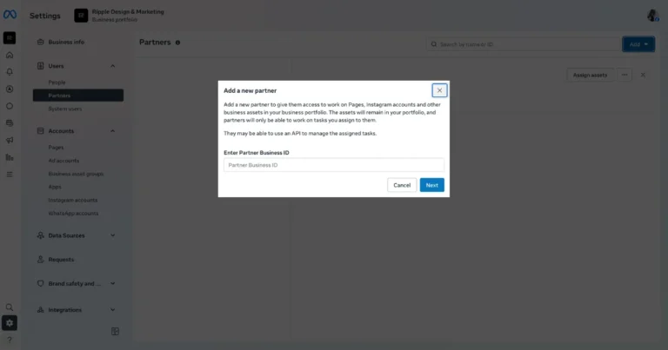
Task: Click the settings gear icon in rail
Action: point(10,323)
